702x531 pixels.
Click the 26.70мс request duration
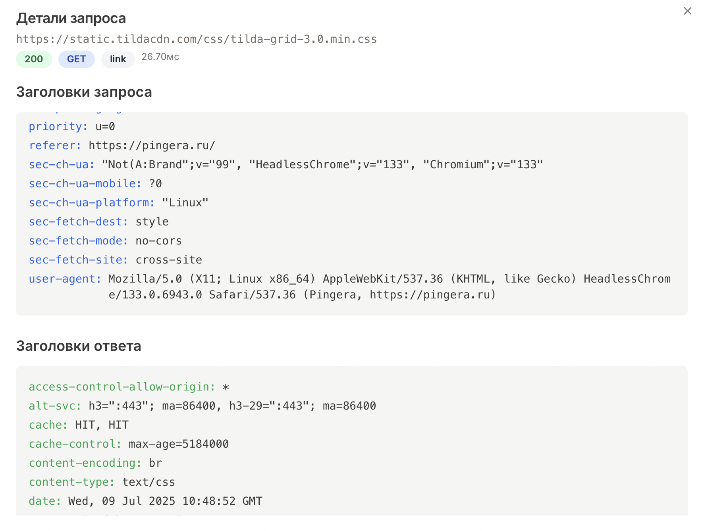[160, 57]
